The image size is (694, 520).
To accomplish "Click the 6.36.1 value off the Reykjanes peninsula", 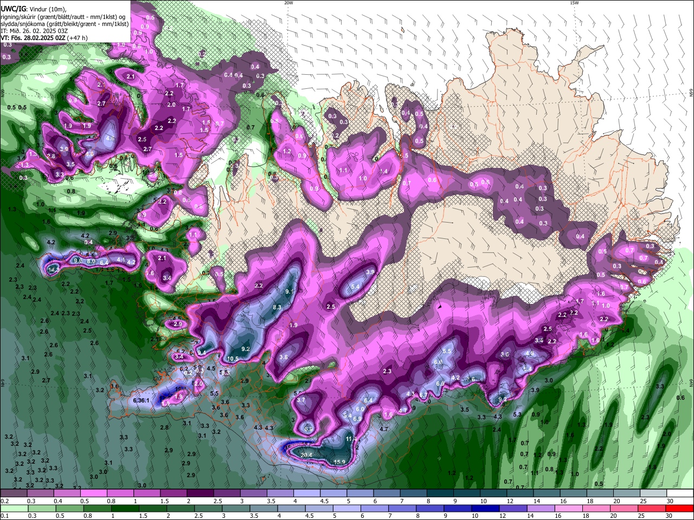I will [x=141, y=400].
